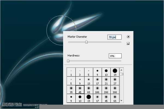The width and height of the screenshot is (164, 109).
Task: Pick the 17 brush next to 21
Action: pyautogui.click(x=97, y=81)
